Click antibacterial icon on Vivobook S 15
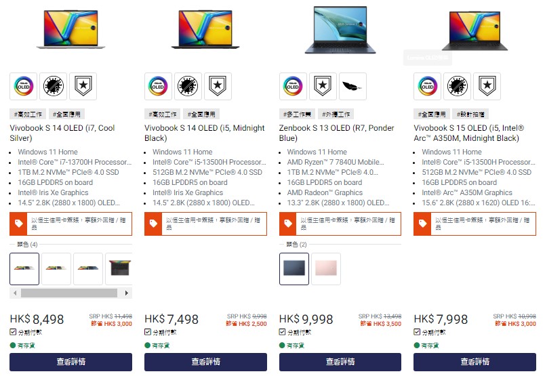 coord(457,86)
